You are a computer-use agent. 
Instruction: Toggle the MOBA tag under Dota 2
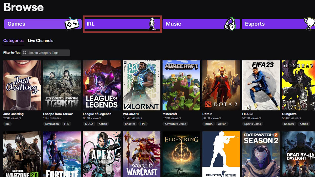(x=208, y=124)
